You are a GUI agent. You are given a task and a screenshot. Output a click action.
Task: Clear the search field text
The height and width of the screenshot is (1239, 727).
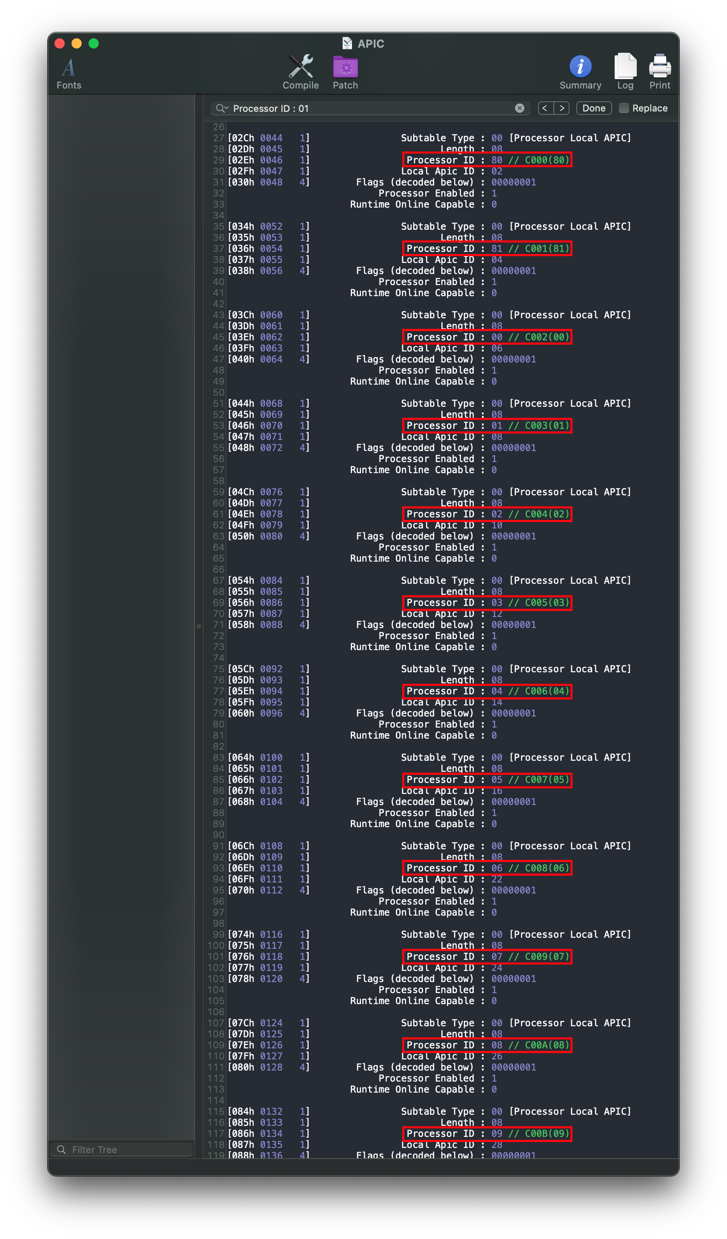(x=519, y=108)
